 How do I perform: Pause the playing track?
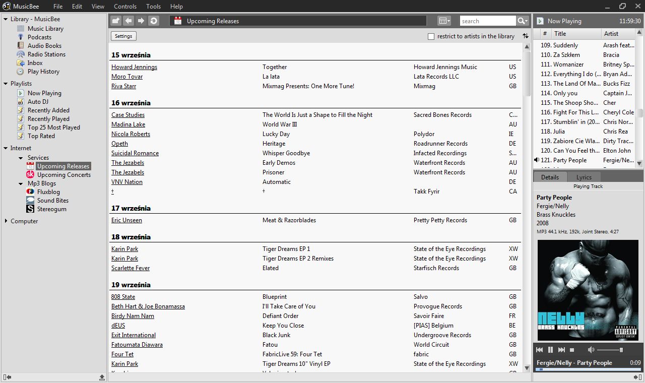[550, 350]
